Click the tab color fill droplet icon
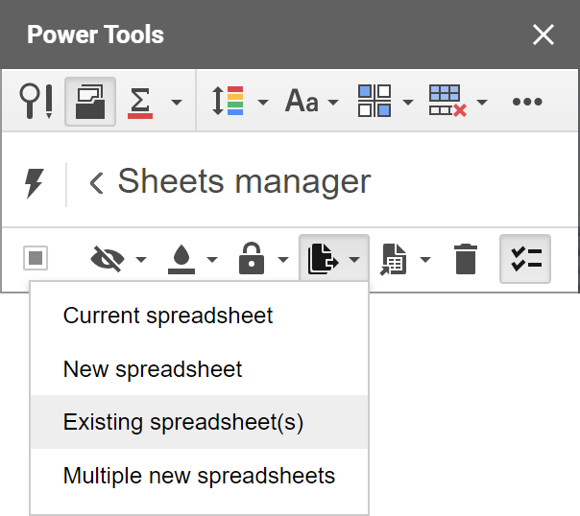 [181, 259]
